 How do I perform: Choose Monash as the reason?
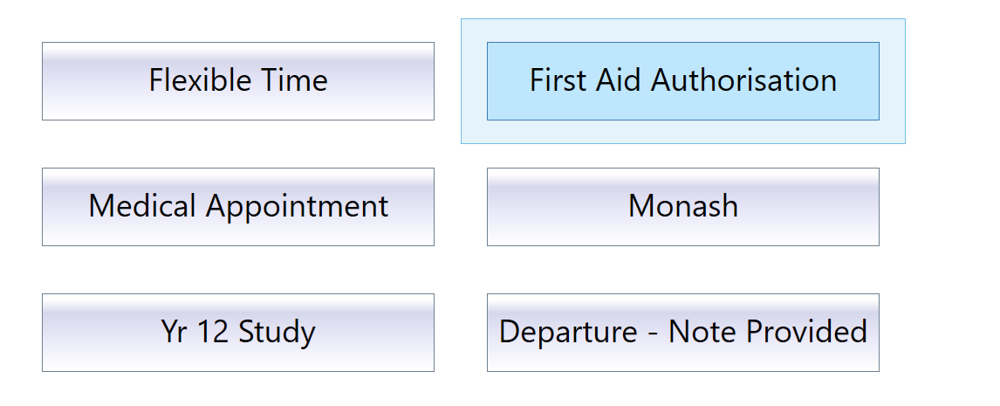point(682,207)
